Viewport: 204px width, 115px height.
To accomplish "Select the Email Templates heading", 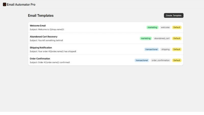I will tap(41, 16).
